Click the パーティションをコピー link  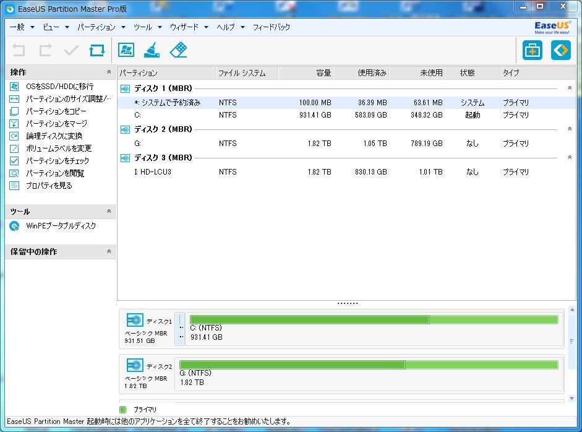click(56, 111)
